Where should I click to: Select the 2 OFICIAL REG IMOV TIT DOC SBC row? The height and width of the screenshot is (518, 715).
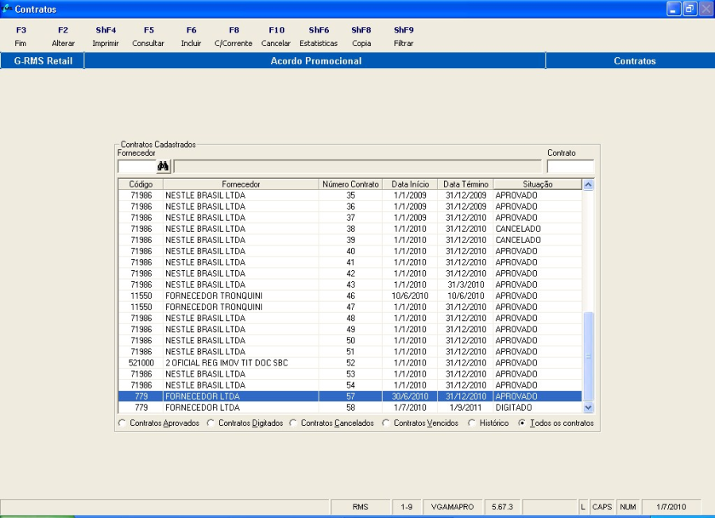click(x=350, y=363)
